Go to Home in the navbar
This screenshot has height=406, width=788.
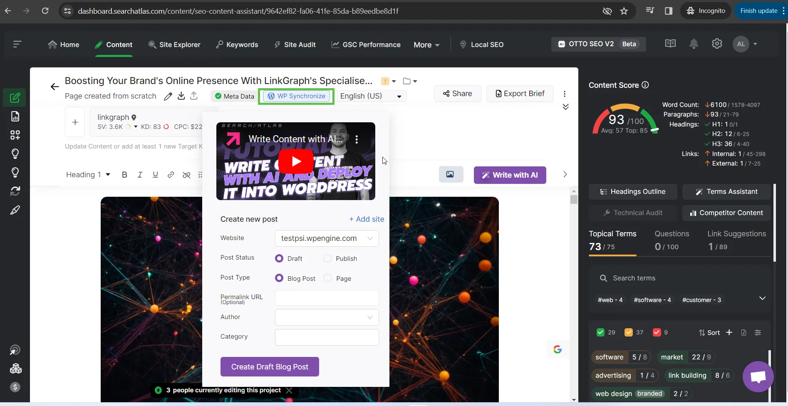pos(64,45)
